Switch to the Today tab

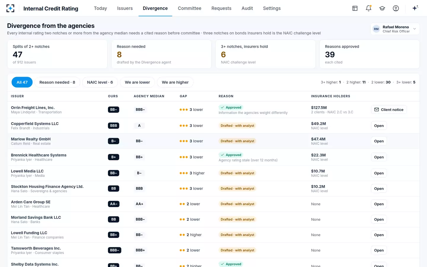coord(101,8)
